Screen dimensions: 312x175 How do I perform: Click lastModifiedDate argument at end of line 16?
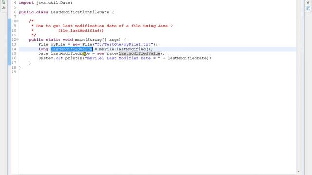(x=187, y=58)
